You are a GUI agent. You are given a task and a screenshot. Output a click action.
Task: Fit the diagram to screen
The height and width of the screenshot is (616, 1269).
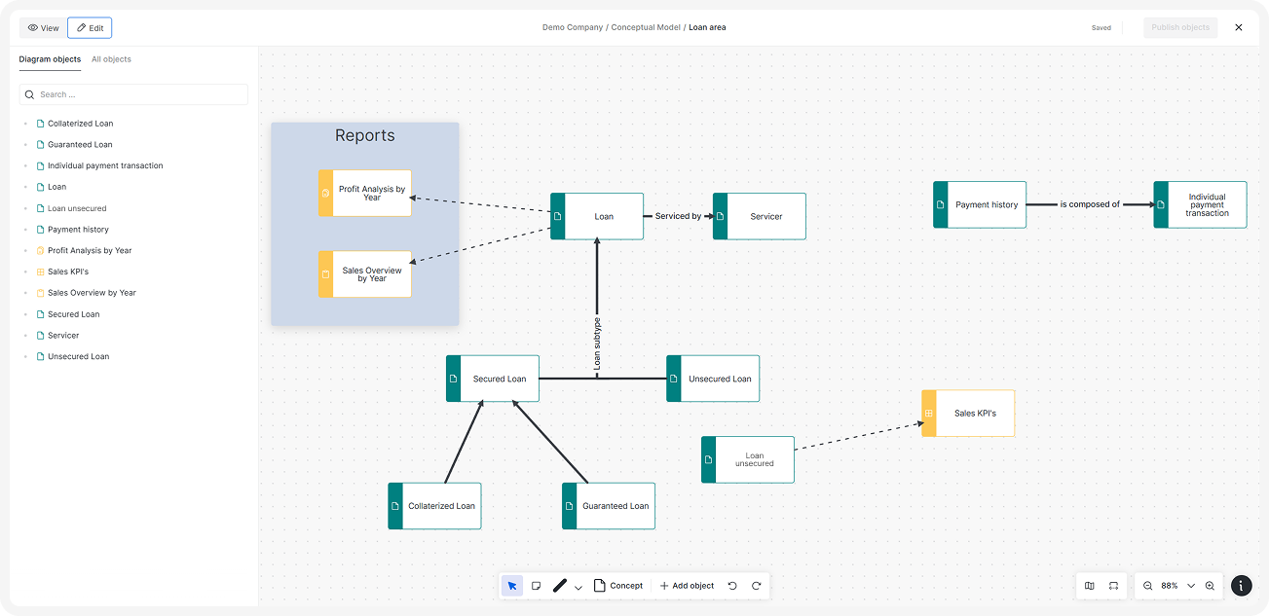pos(1113,585)
